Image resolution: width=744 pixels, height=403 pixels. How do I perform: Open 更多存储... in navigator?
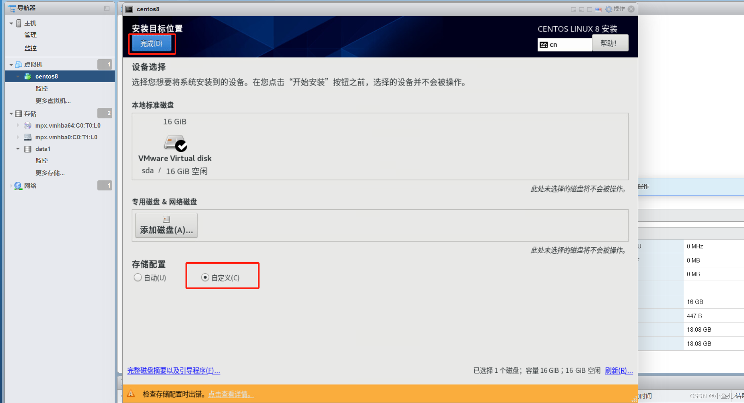[x=50, y=173]
